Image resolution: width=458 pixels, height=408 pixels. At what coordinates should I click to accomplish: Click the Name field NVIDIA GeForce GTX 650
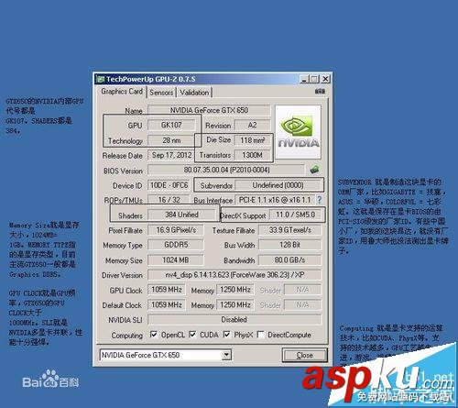(x=209, y=110)
